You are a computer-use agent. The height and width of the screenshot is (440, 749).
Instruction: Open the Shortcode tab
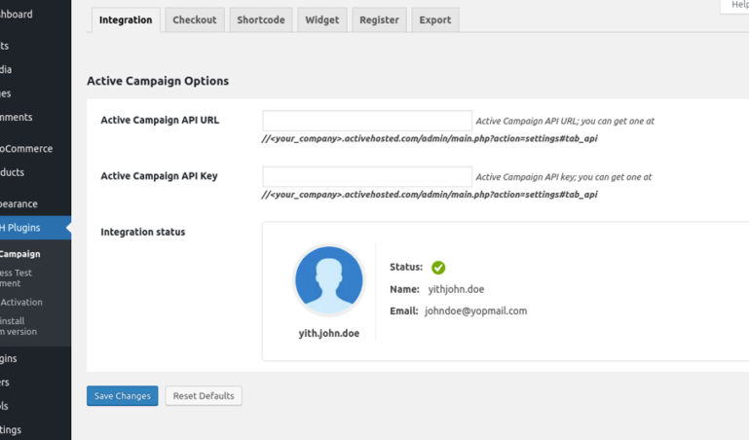pyautogui.click(x=261, y=20)
